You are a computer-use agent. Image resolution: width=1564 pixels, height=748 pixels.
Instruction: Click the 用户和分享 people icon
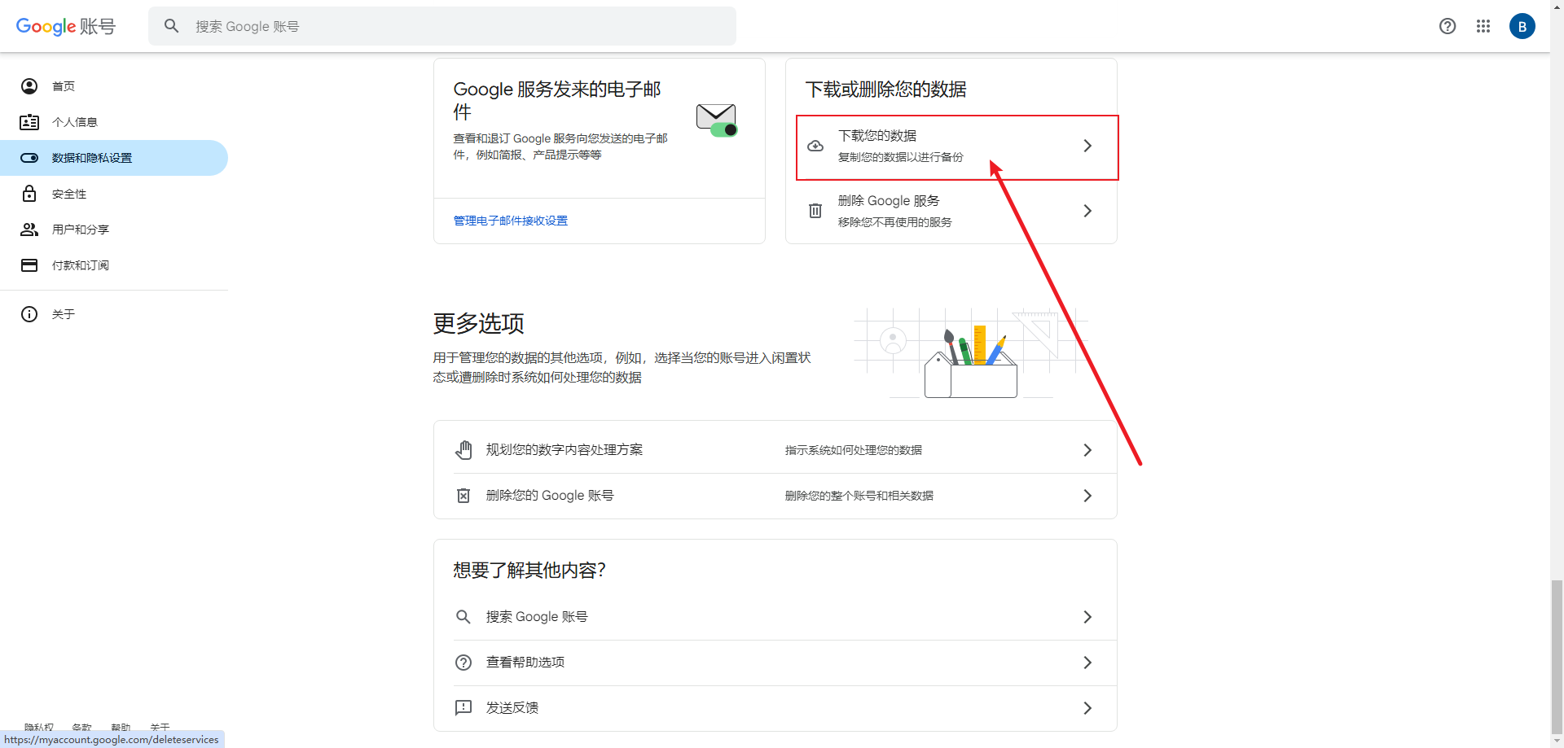29,230
